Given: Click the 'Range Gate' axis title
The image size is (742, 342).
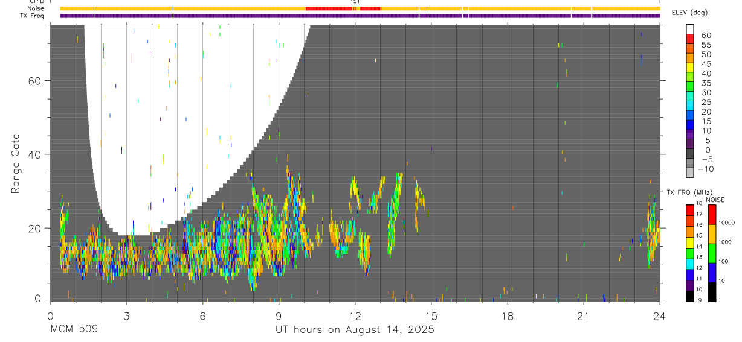Looking at the screenshot, I should pyautogui.click(x=16, y=163).
